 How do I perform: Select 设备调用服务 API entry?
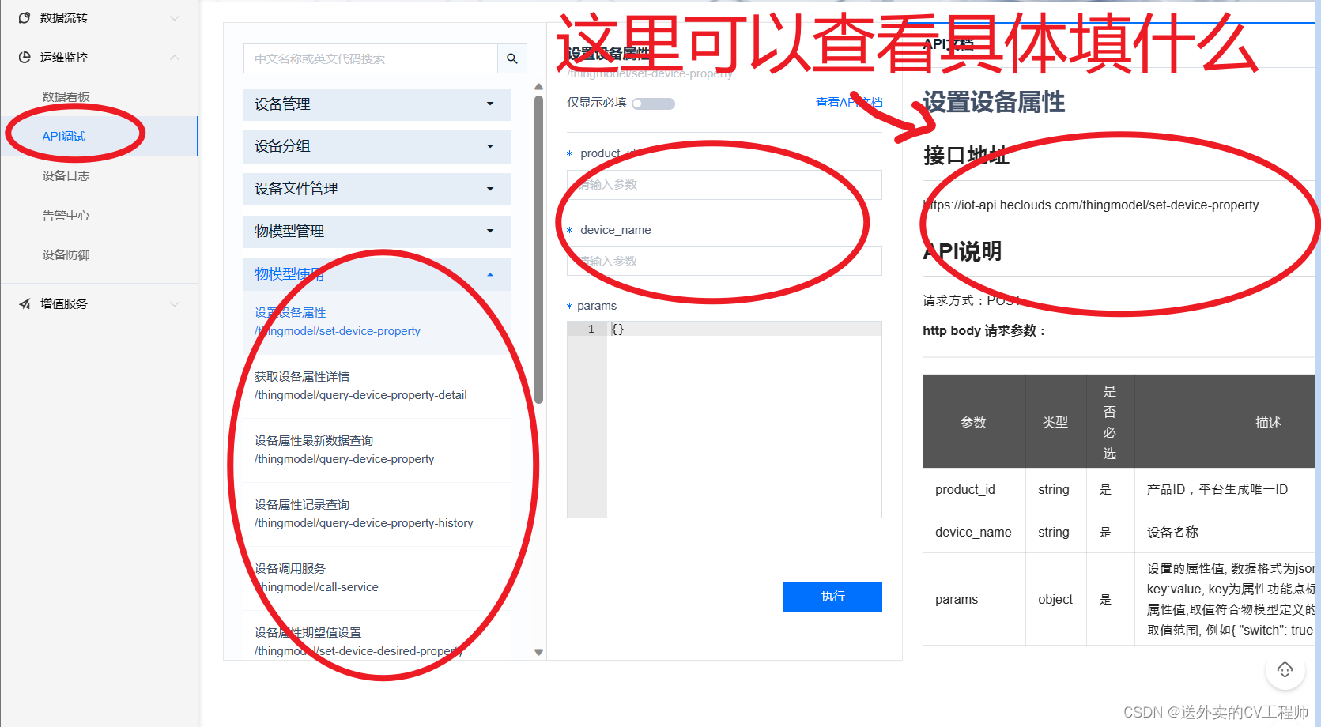click(x=377, y=578)
